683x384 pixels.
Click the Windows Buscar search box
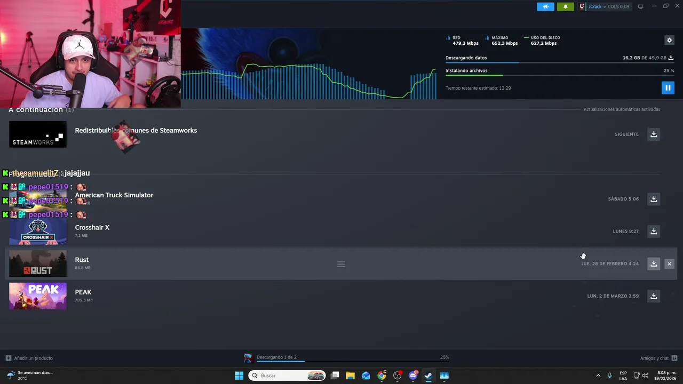[287, 375]
